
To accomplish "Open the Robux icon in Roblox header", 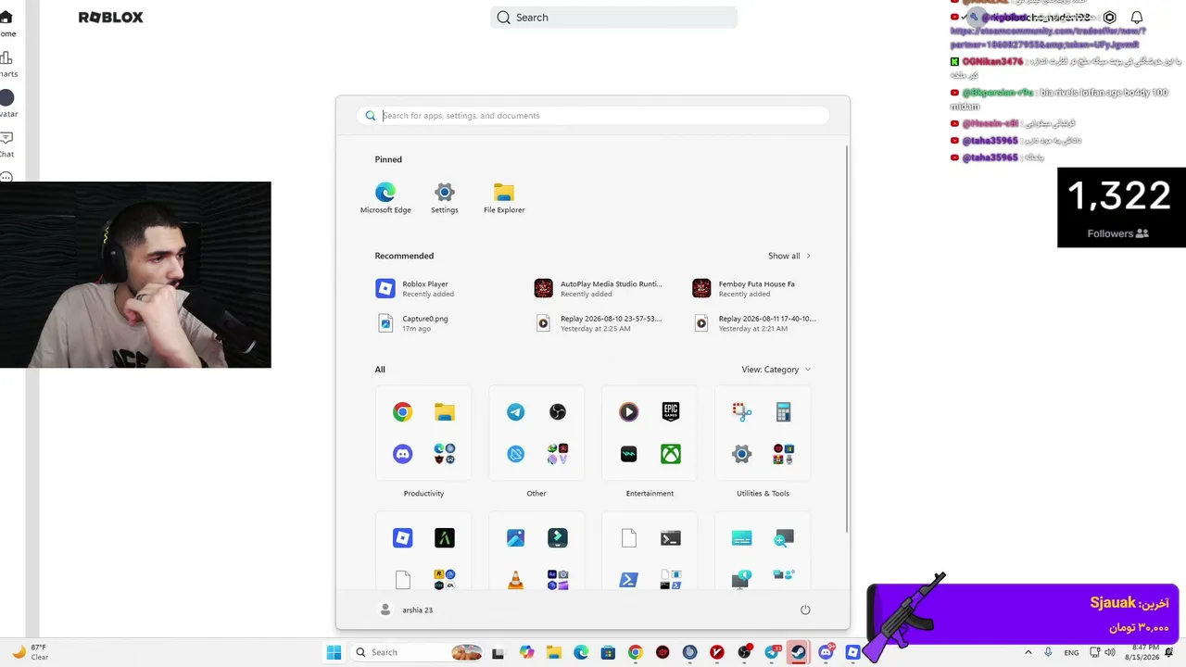I will (1110, 18).
